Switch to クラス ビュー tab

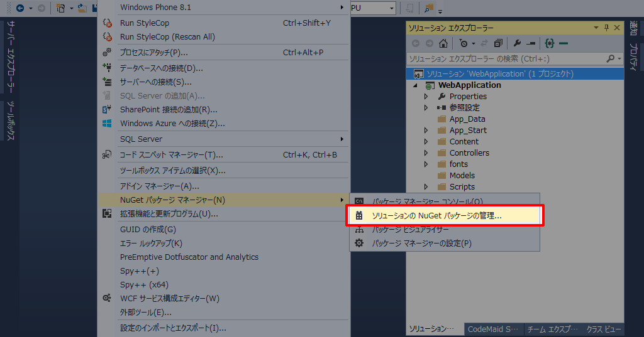[x=604, y=329]
